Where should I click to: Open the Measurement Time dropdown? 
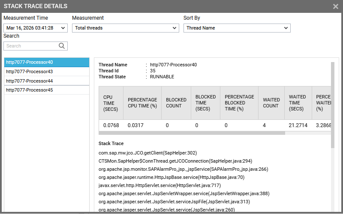(36, 28)
